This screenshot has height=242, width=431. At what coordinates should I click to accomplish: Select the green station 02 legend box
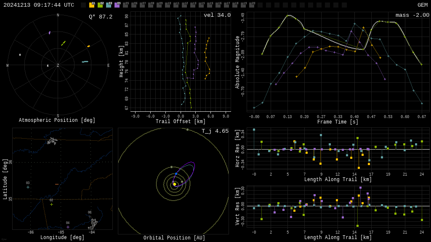pos(100,5)
